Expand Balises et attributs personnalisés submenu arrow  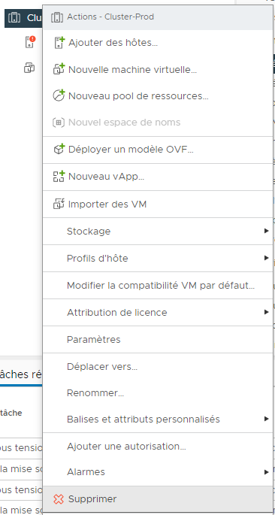267,419
